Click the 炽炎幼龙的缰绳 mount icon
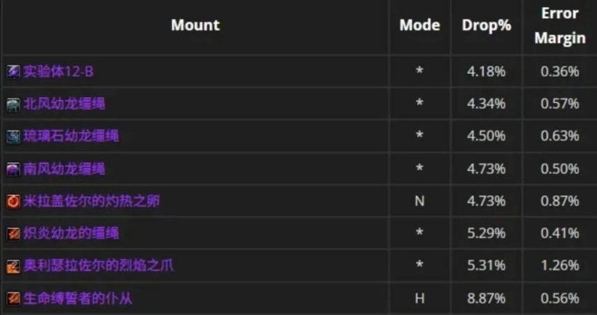 click(13, 233)
